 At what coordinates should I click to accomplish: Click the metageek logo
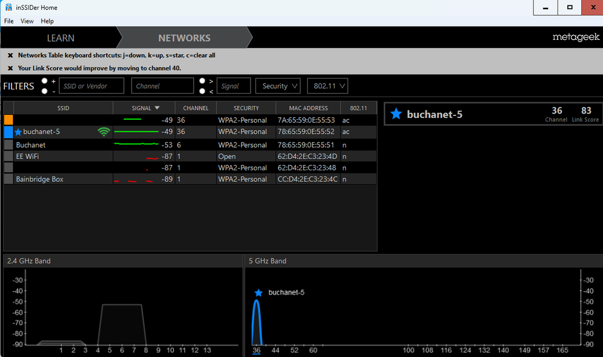(x=575, y=37)
